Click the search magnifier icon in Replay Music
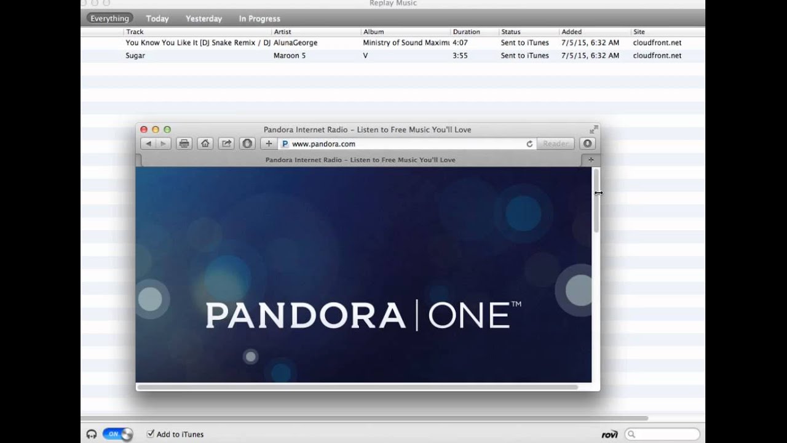 click(631, 434)
